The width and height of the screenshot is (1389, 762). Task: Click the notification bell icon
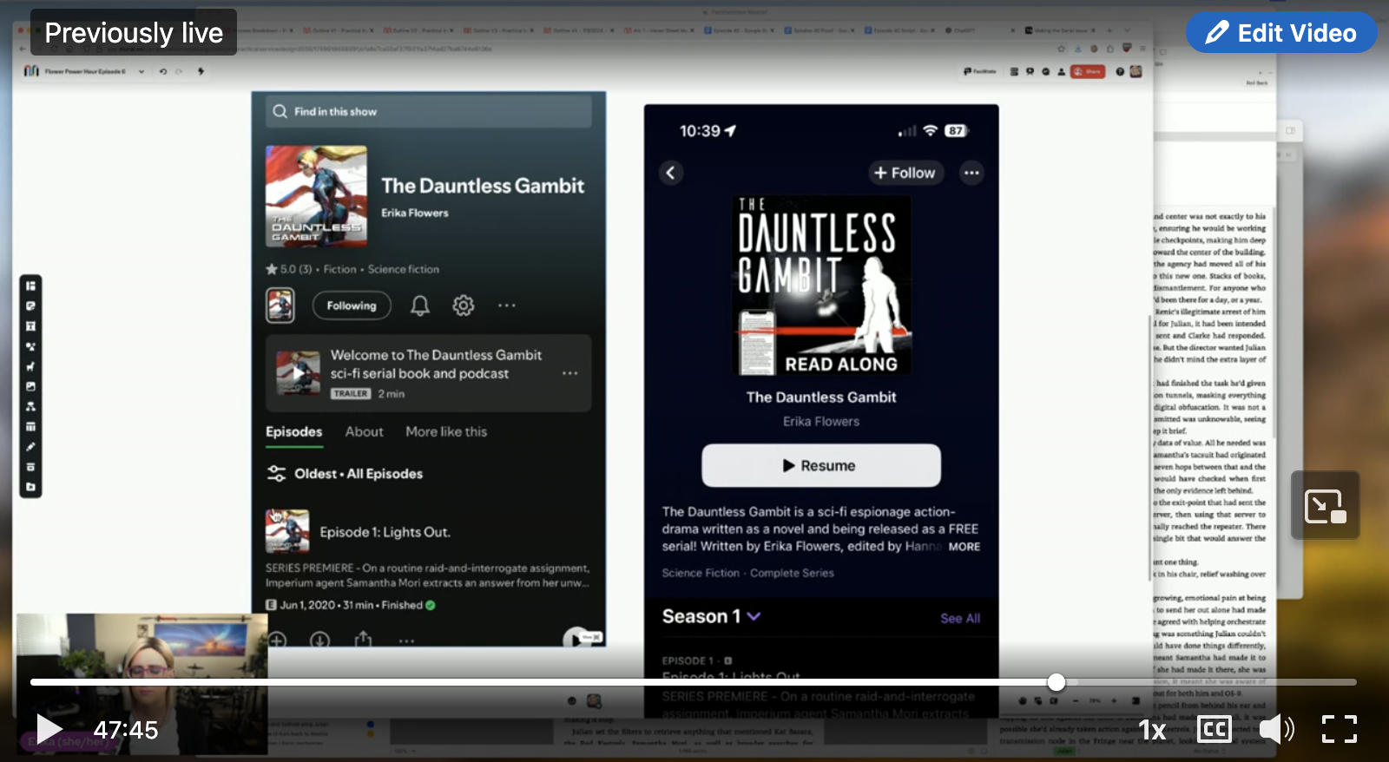coord(420,305)
